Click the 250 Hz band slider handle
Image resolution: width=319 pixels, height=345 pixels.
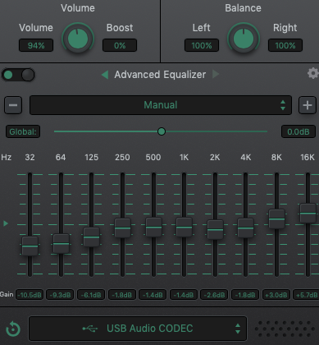coord(122,228)
